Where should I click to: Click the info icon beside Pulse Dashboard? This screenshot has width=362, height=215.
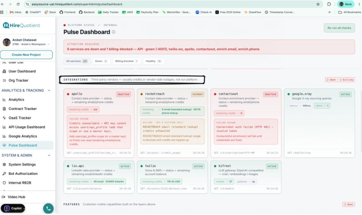pyautogui.click(x=113, y=32)
